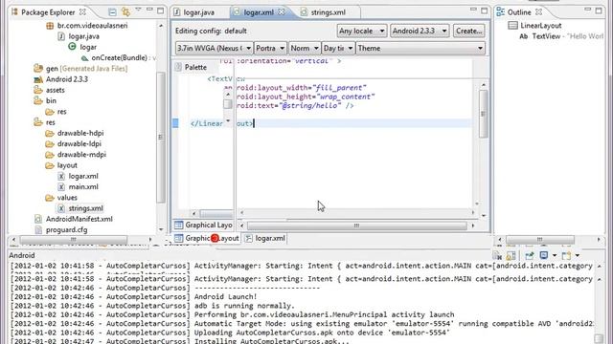The image size is (613, 344).
Task: Close the logar.xml editor tab
Action: 282,12
